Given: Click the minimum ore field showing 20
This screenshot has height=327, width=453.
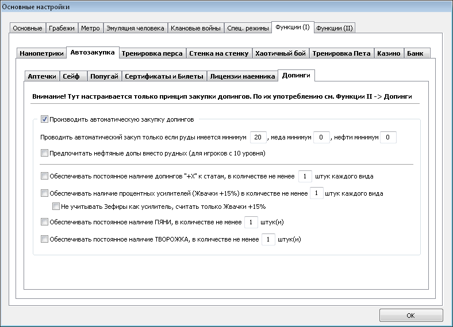Looking at the screenshot, I should 258,137.
